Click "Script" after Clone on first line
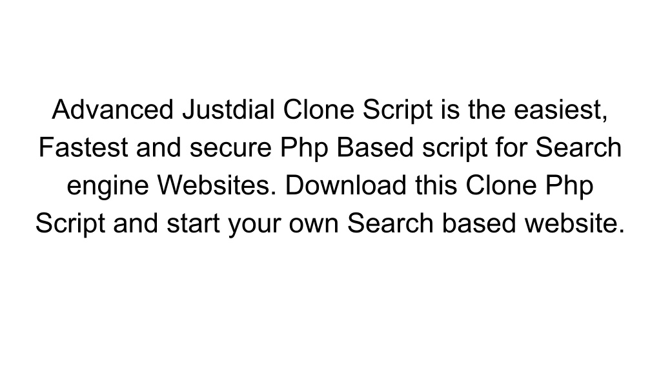This screenshot has width=661, height=372. (398, 111)
